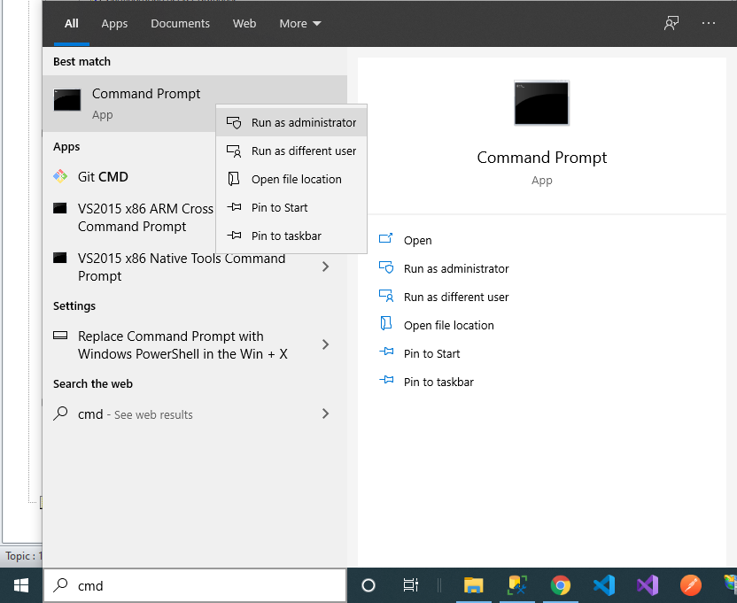Click the pin icon in context menu Pin to taskbar
This screenshot has width=737, height=603.
(234, 235)
